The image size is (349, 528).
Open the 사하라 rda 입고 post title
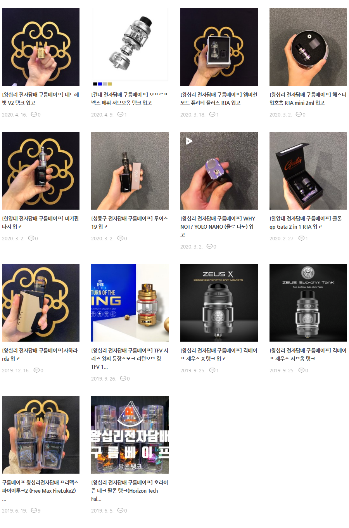coord(40,354)
